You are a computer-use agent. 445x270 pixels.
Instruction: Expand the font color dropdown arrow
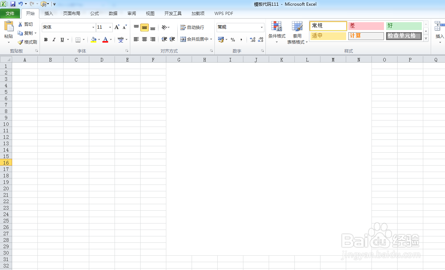[111, 40]
